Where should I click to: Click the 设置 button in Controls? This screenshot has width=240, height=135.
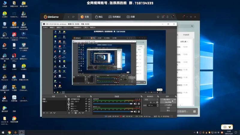pyautogui.click(x=168, y=108)
